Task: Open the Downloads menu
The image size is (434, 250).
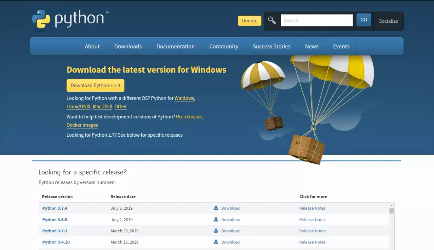Action: (128, 46)
